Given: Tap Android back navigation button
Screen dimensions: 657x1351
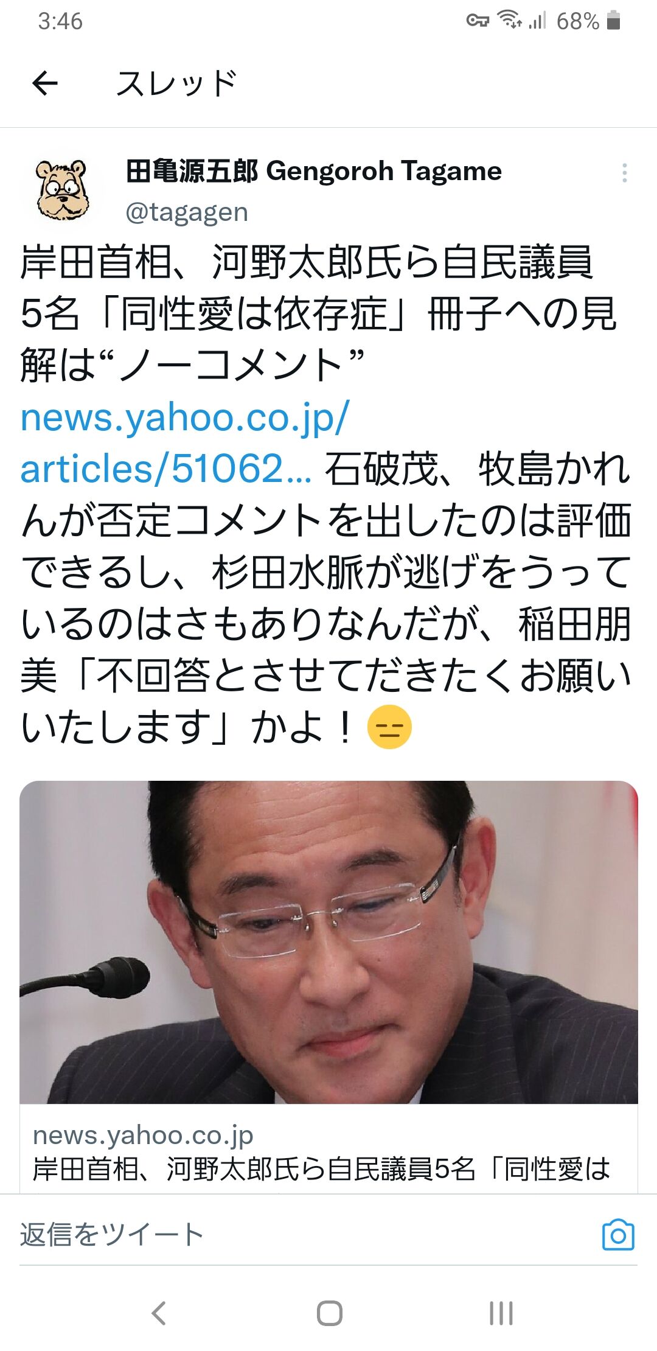Looking at the screenshot, I should [x=159, y=1313].
